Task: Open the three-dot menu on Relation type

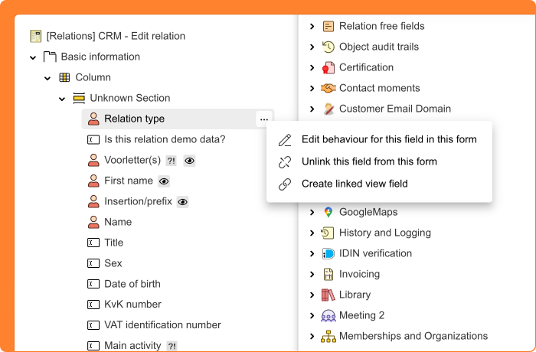Action: click(x=263, y=119)
